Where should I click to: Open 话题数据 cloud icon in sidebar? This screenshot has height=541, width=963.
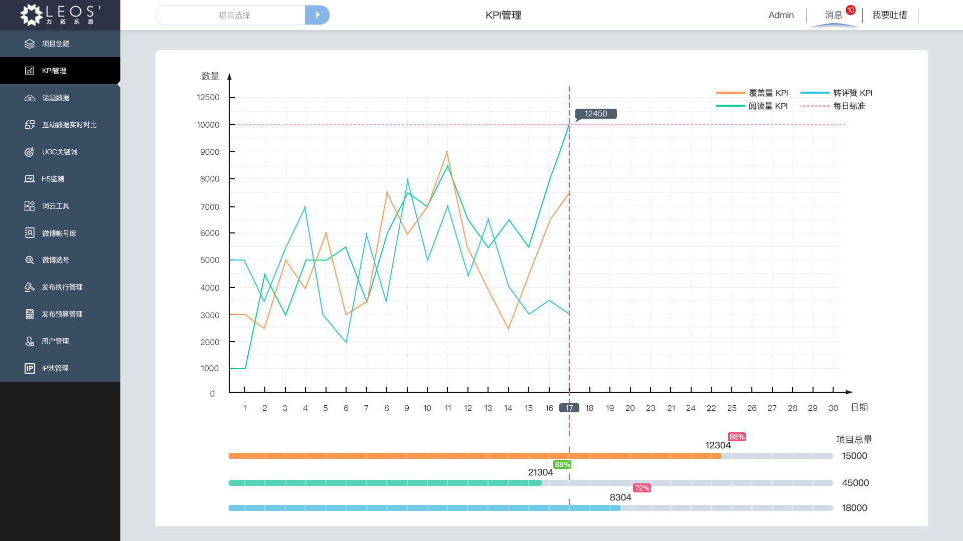(x=30, y=98)
